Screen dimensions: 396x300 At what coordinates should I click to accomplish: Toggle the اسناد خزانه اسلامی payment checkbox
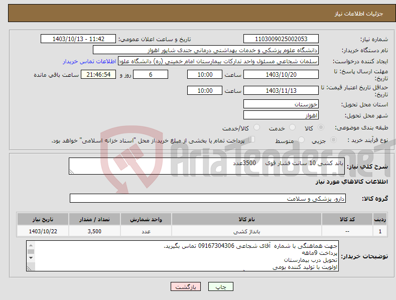click(252, 139)
